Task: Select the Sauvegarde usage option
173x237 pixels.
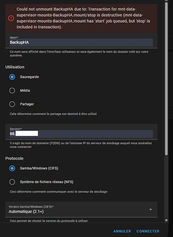Action: 12,77
